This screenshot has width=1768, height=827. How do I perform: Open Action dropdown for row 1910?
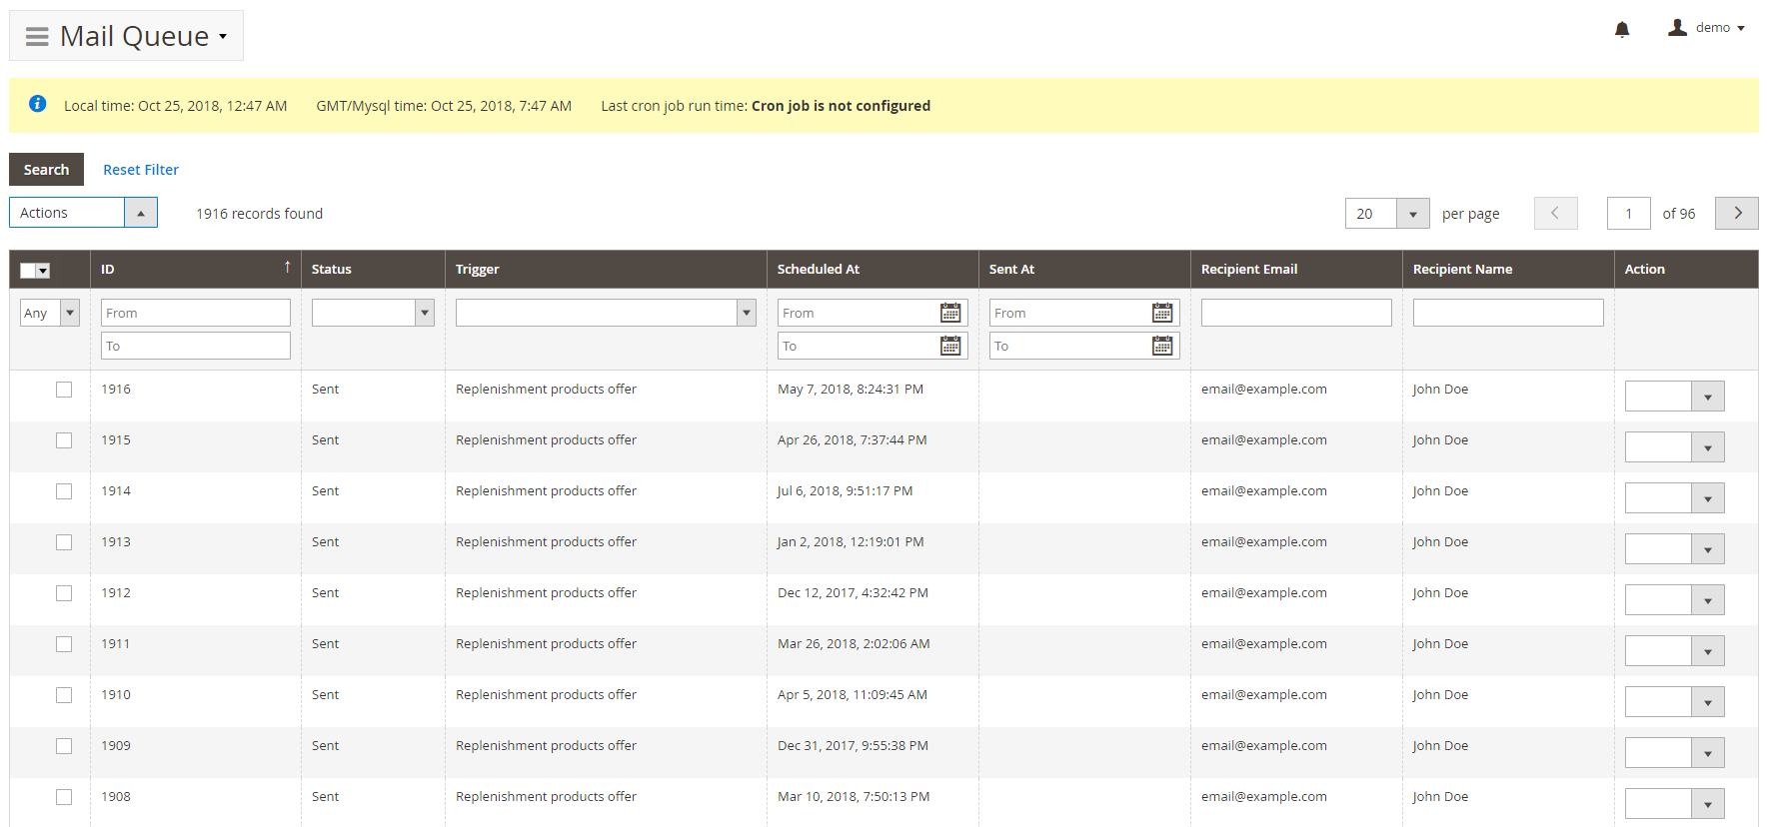point(1674,702)
